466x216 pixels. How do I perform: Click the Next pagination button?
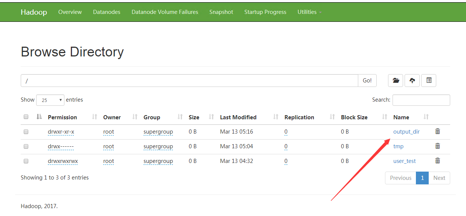[439, 178]
